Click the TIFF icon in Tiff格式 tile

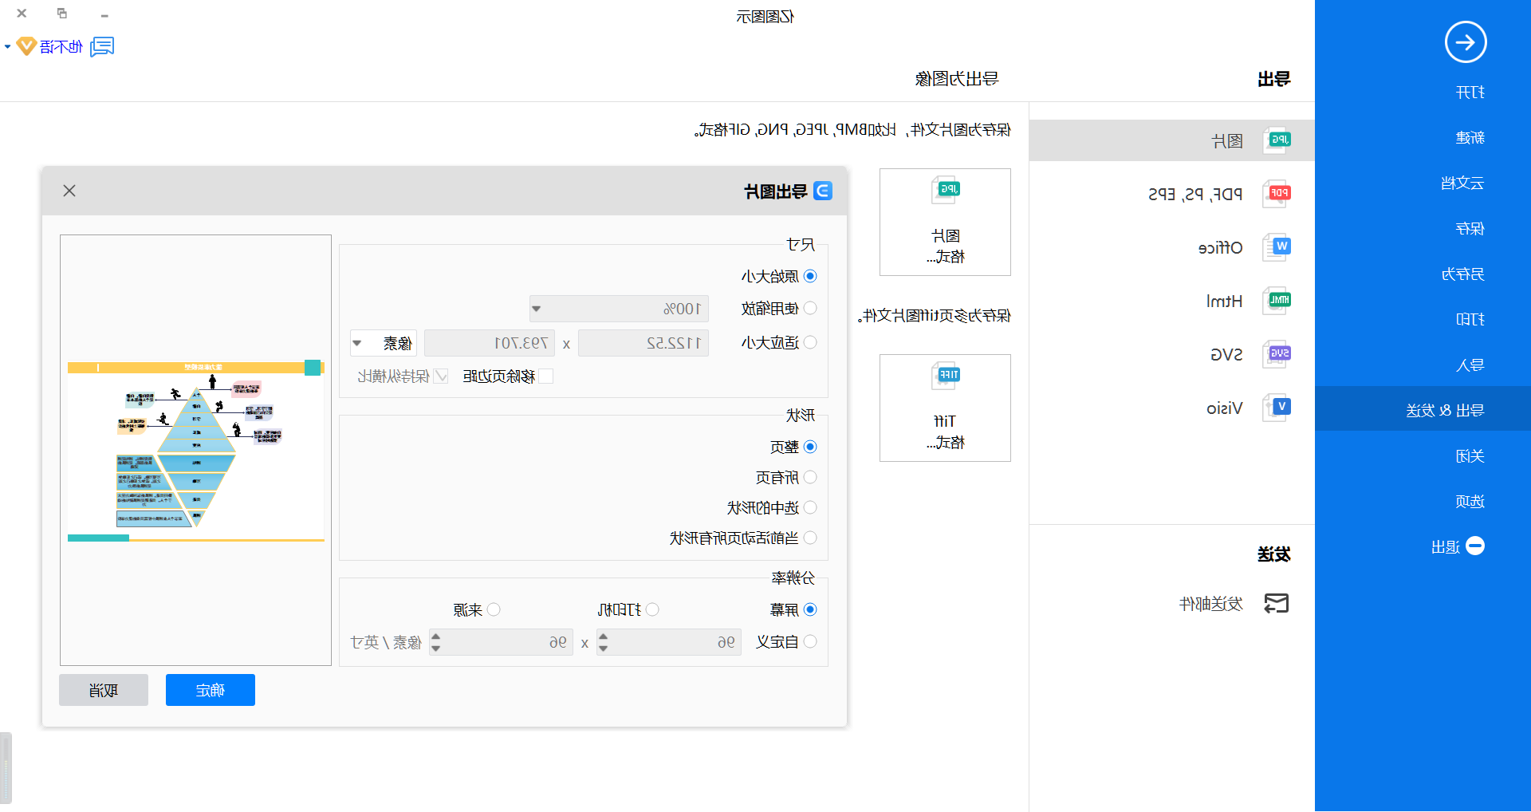946,376
